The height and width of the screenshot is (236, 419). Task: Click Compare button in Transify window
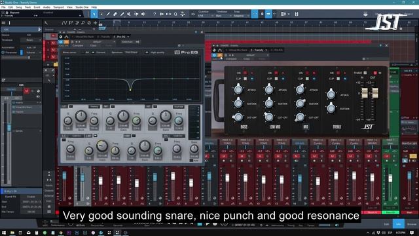(231, 59)
